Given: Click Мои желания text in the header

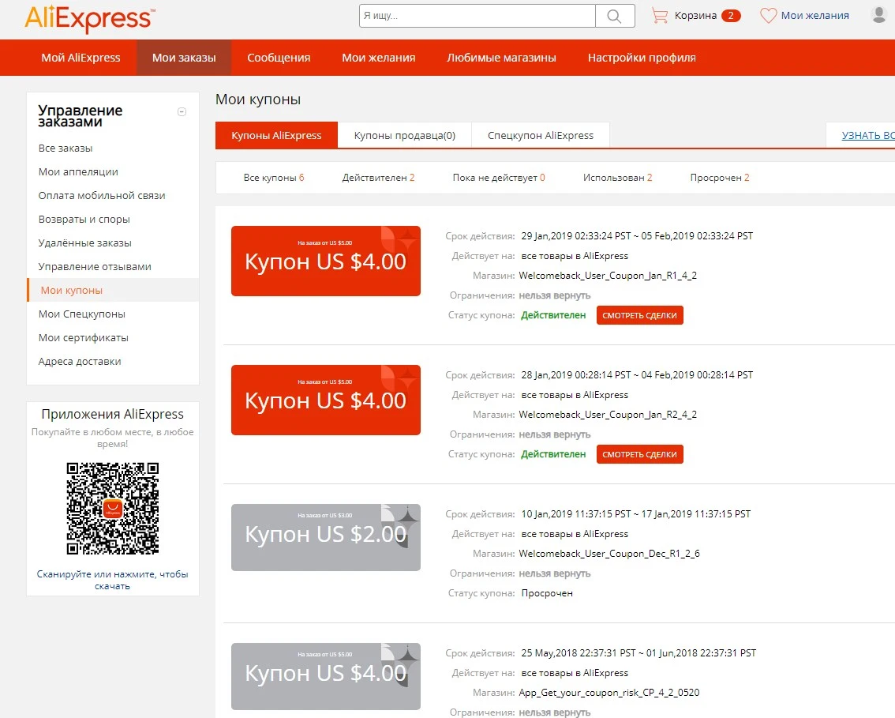Looking at the screenshot, I should 814,16.
